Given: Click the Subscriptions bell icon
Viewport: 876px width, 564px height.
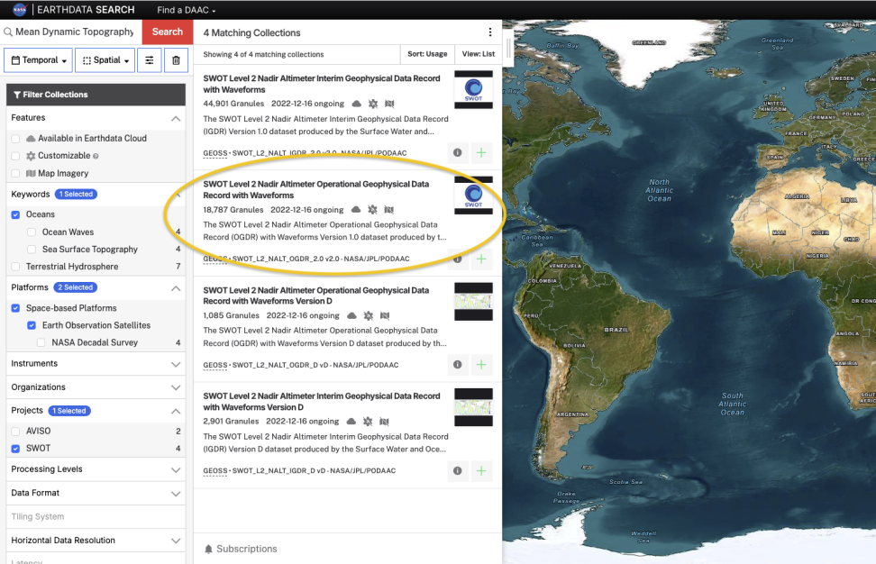Looking at the screenshot, I should click(x=208, y=549).
